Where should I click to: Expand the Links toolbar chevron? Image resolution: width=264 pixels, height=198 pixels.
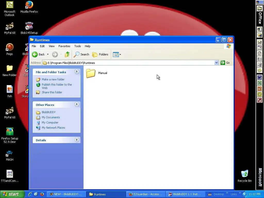click(x=240, y=193)
